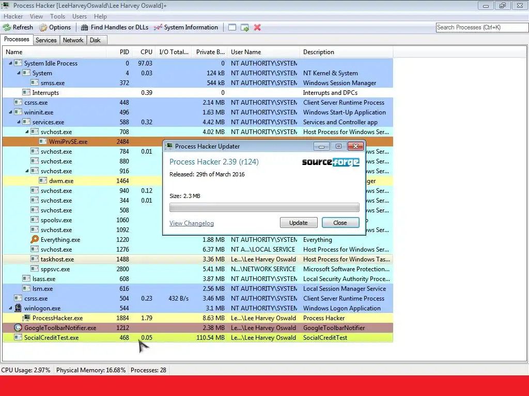Viewport: 529px width, 396px height.
Task: Open the Hacker menu
Action: tap(13, 16)
